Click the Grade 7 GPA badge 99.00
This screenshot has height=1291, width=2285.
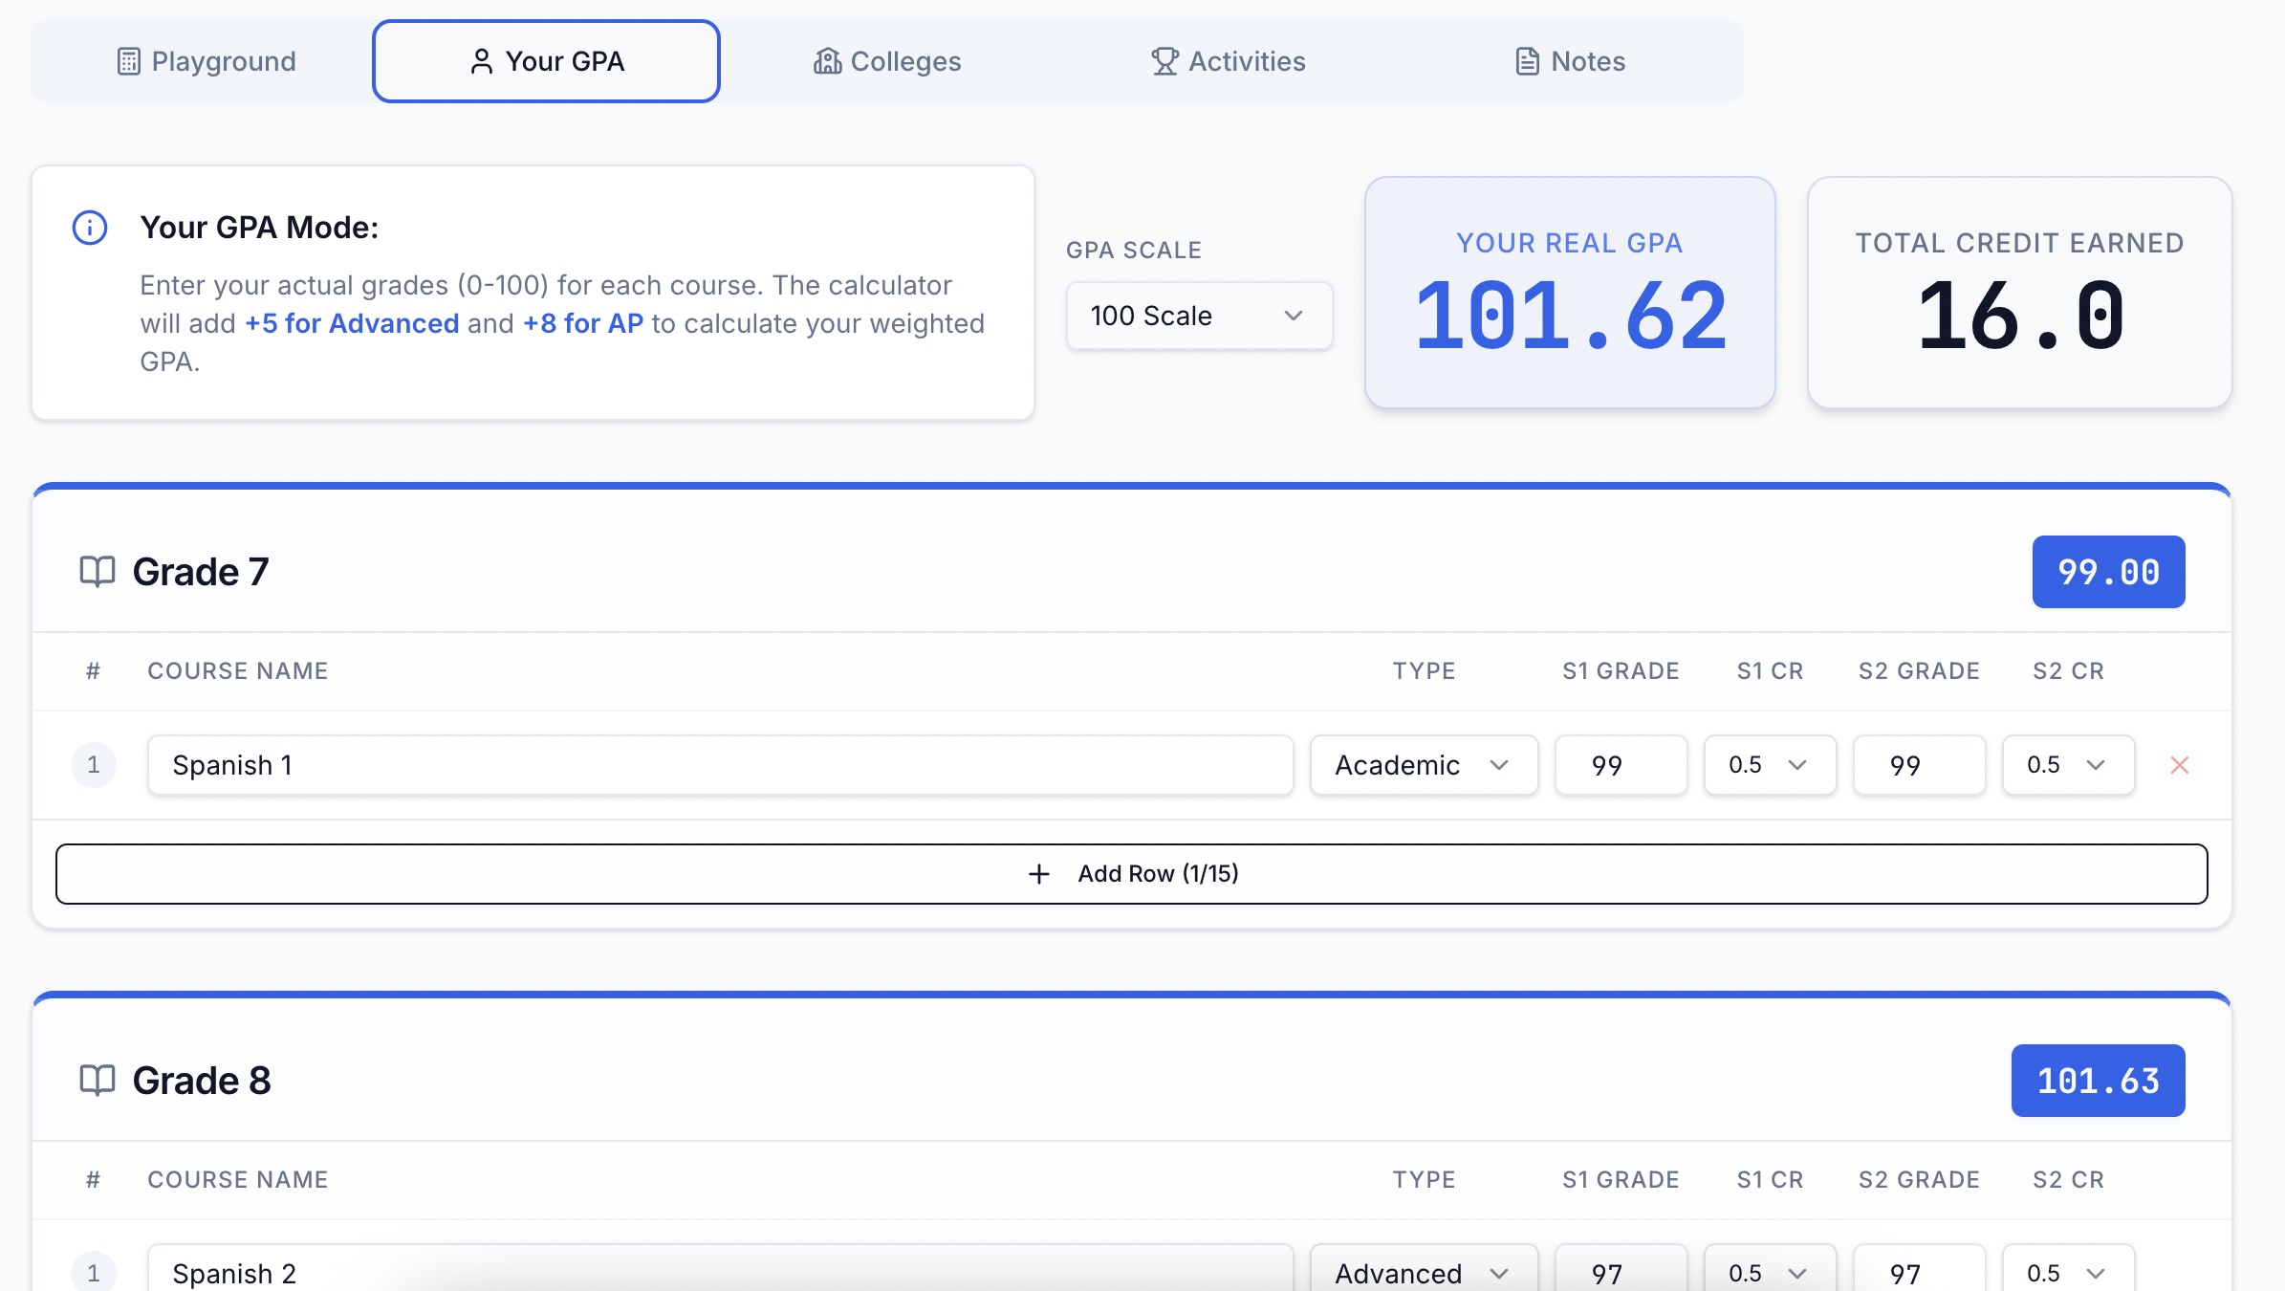[x=2108, y=572]
